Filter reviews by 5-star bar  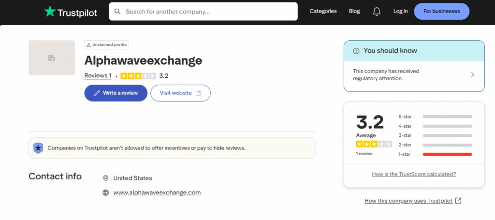tap(447, 117)
